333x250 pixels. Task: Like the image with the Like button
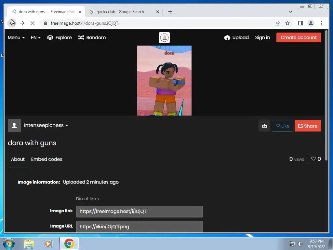point(283,126)
